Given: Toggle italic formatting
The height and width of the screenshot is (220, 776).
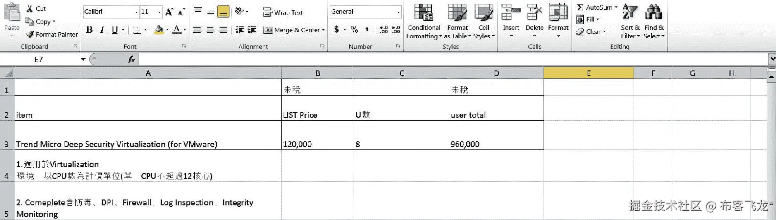Looking at the screenshot, I should click(102, 30).
